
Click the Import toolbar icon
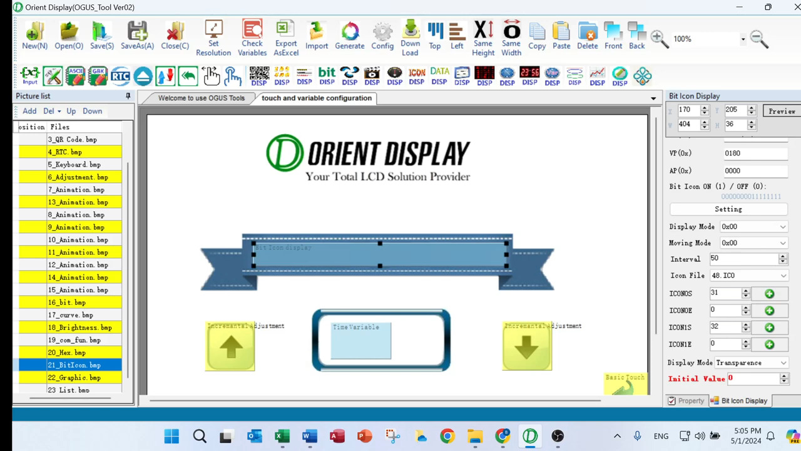pyautogui.click(x=317, y=36)
